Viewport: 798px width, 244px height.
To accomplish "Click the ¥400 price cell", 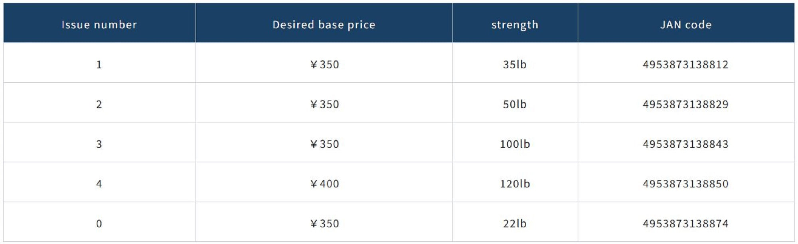I will 324,184.
